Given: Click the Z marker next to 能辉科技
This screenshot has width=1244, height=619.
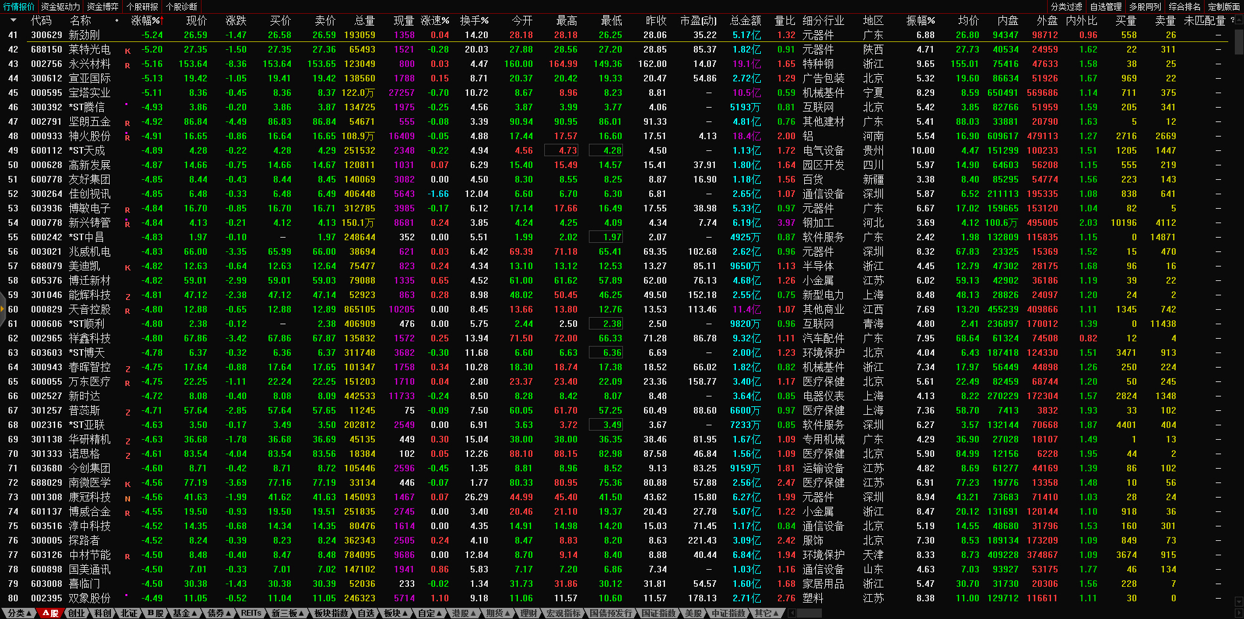Looking at the screenshot, I should point(127,297).
